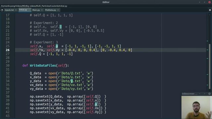
Task: Close the Main.py tab
Action: click(x=42, y=10)
